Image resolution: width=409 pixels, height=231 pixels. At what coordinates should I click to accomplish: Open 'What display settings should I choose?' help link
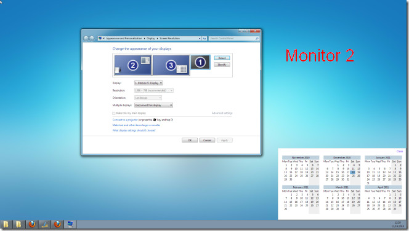click(134, 130)
